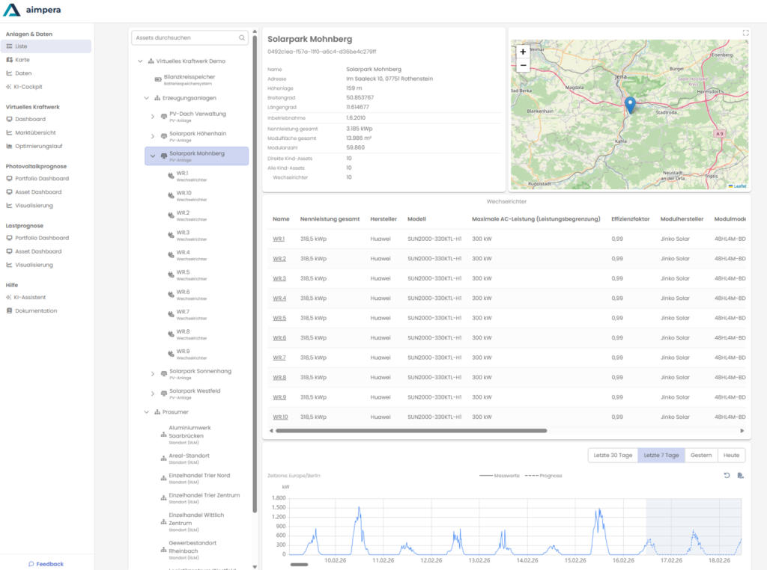Click the Feedback button
This screenshot has height=570, width=767.
[x=46, y=564]
